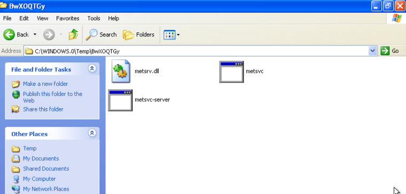Screen dimensions: 406x194
Task: Restore down the BwXOQTGy window
Action: point(388,6)
